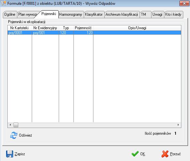Select the poj/0001 cell
Image resolution: width=190 pixels, height=161 pixels.
tap(20, 33)
